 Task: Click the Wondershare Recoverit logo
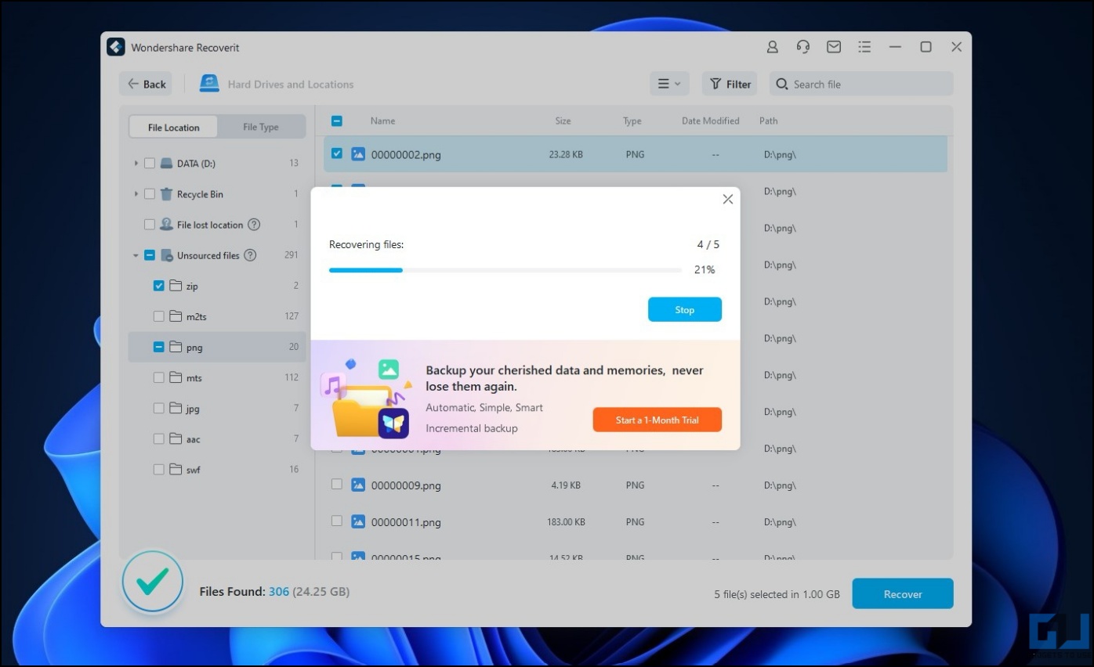tap(116, 47)
